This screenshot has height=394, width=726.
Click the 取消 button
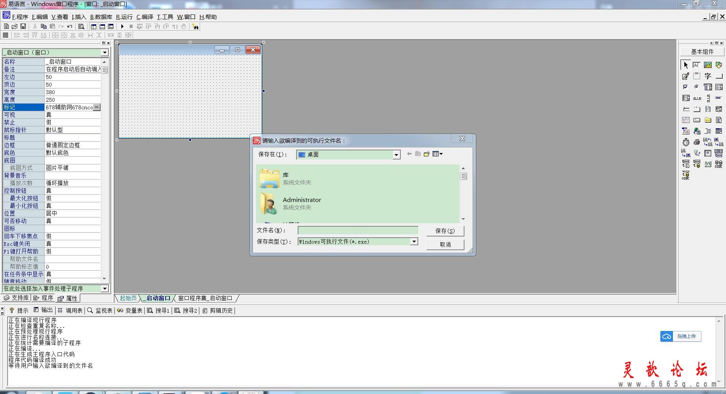pyautogui.click(x=445, y=244)
